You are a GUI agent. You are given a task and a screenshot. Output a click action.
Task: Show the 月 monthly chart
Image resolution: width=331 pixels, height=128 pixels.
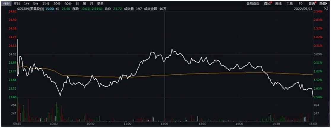coord(91,4)
